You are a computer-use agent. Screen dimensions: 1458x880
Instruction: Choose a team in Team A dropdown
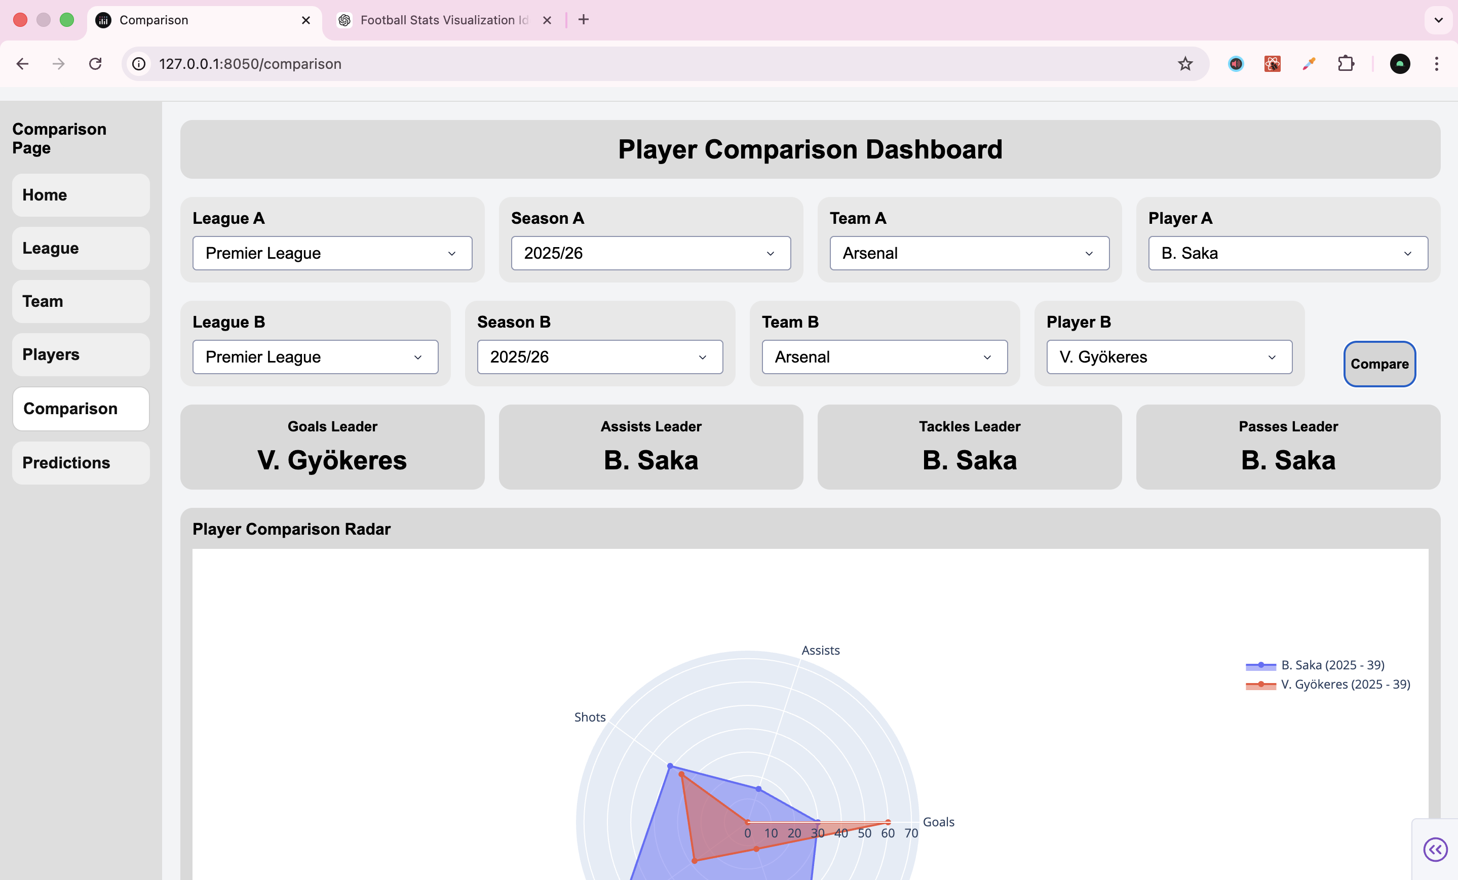pyautogui.click(x=969, y=253)
